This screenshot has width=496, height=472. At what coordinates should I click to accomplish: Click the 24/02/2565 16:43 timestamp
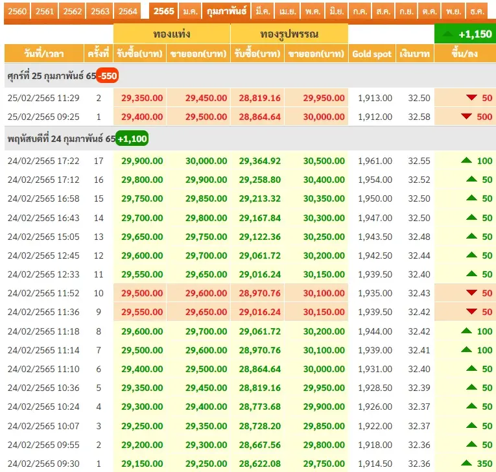point(43,218)
